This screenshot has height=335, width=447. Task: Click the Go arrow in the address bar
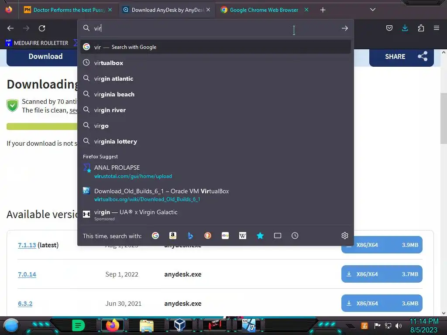345,28
